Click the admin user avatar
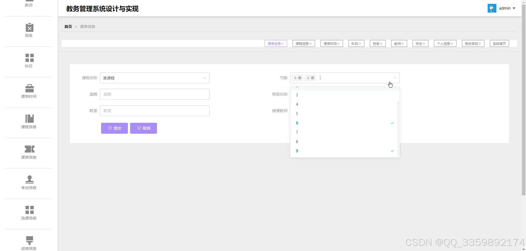 492,8
